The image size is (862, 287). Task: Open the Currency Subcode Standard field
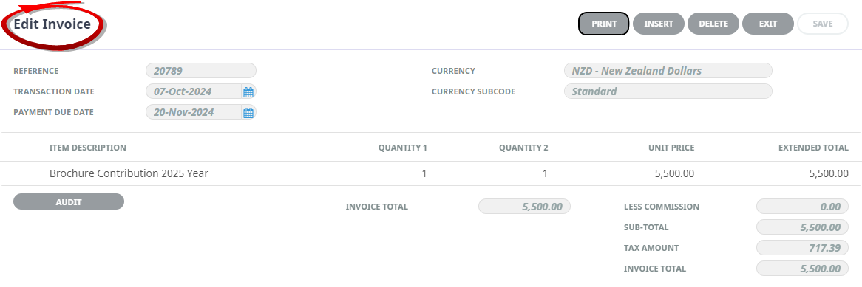pyautogui.click(x=668, y=91)
